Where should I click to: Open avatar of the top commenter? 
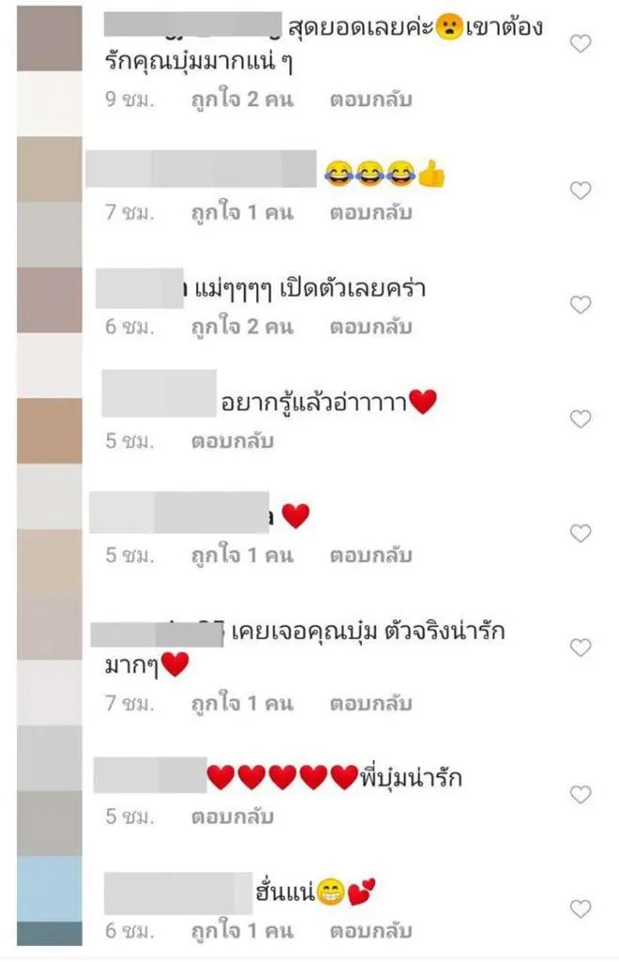pos(49,38)
